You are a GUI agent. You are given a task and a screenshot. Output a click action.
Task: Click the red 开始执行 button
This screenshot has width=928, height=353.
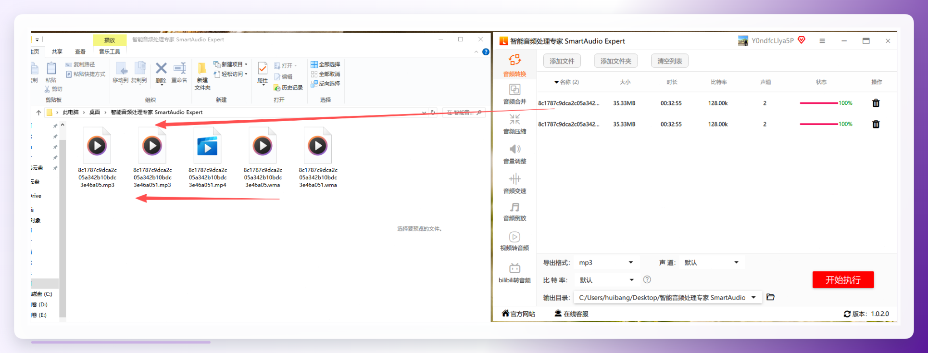click(843, 280)
